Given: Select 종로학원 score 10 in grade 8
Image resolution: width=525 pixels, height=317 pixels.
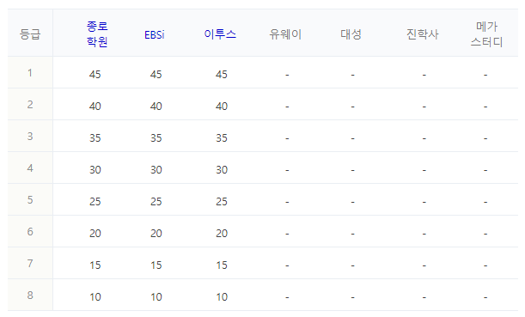Looking at the screenshot, I should (x=95, y=297).
